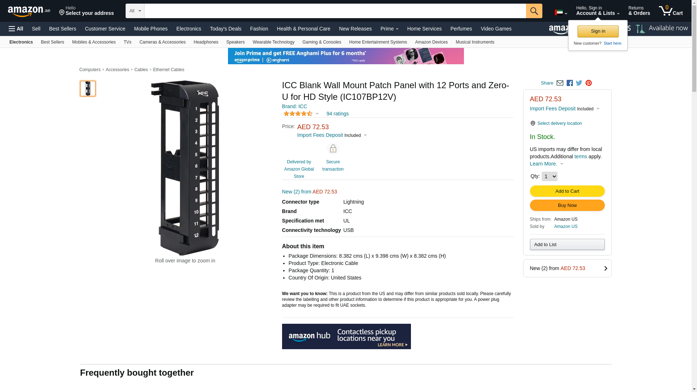
Task: Click the Amazon.ae logo
Action: click(x=29, y=11)
